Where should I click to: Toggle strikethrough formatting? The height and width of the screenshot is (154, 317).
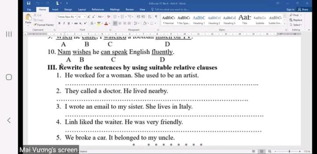click(76, 24)
